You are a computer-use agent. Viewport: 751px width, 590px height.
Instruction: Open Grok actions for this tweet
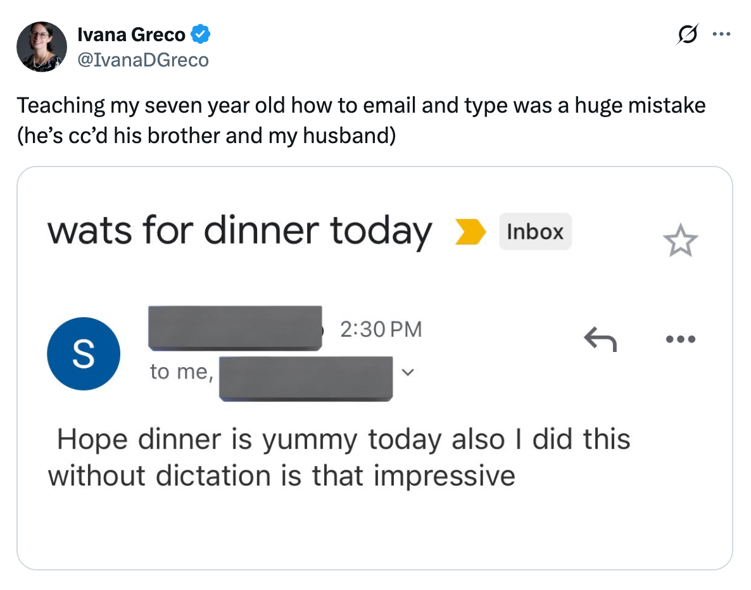(689, 34)
